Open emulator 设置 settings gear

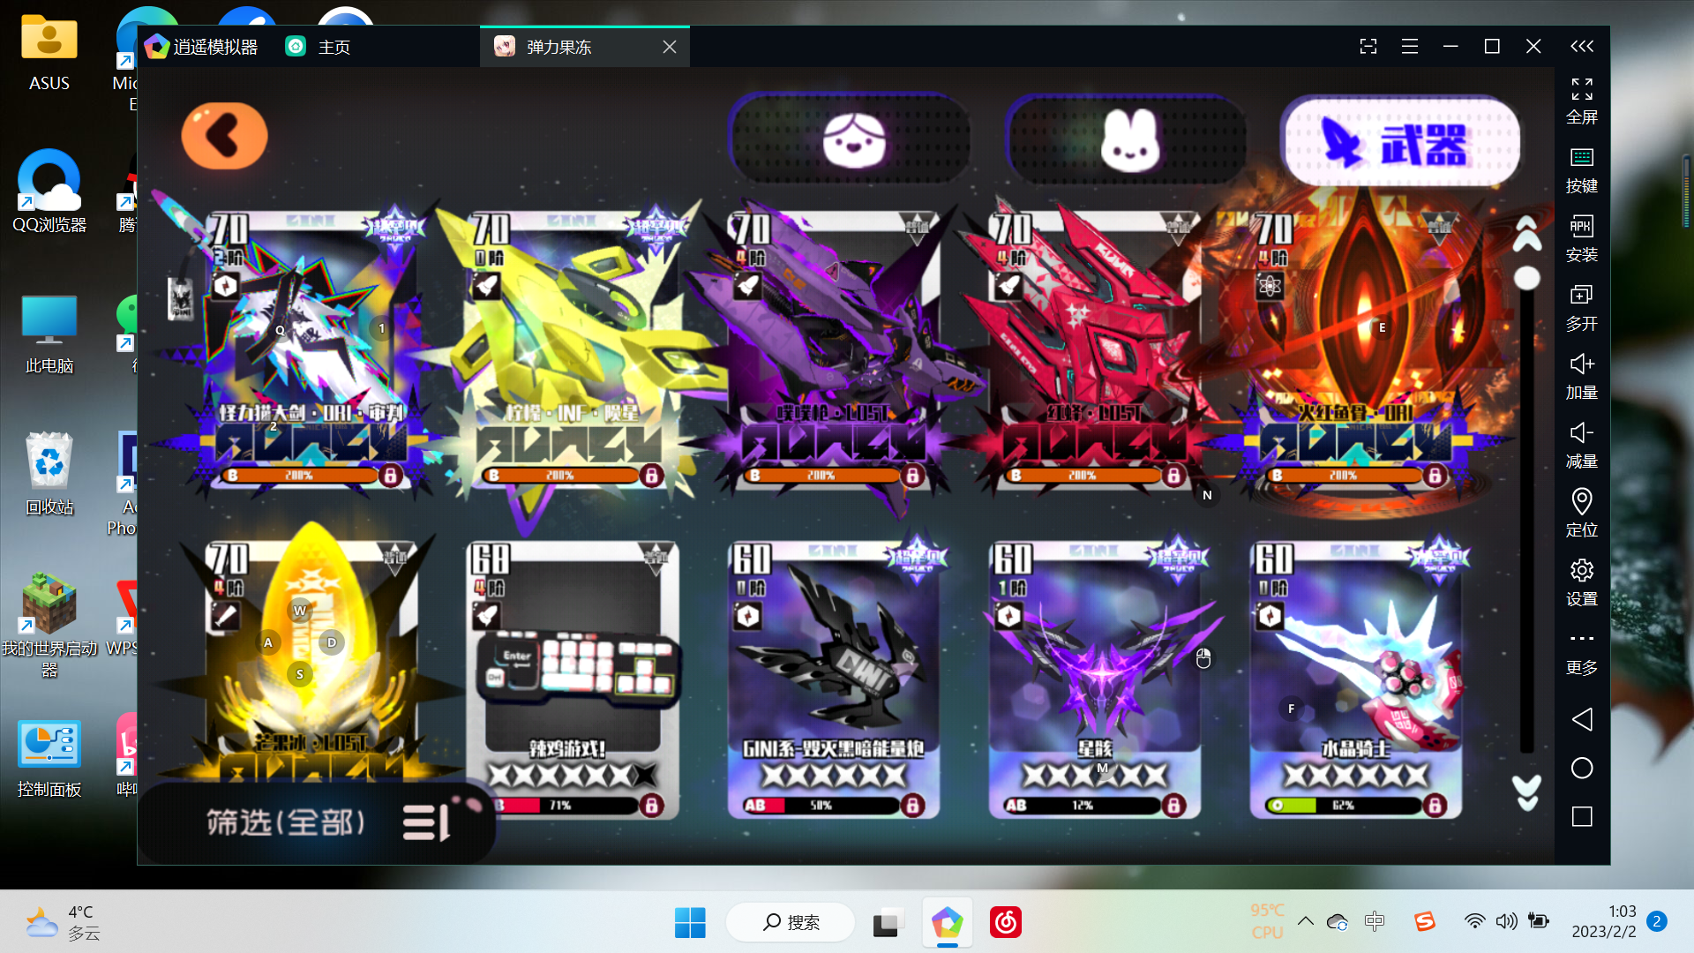point(1581,582)
